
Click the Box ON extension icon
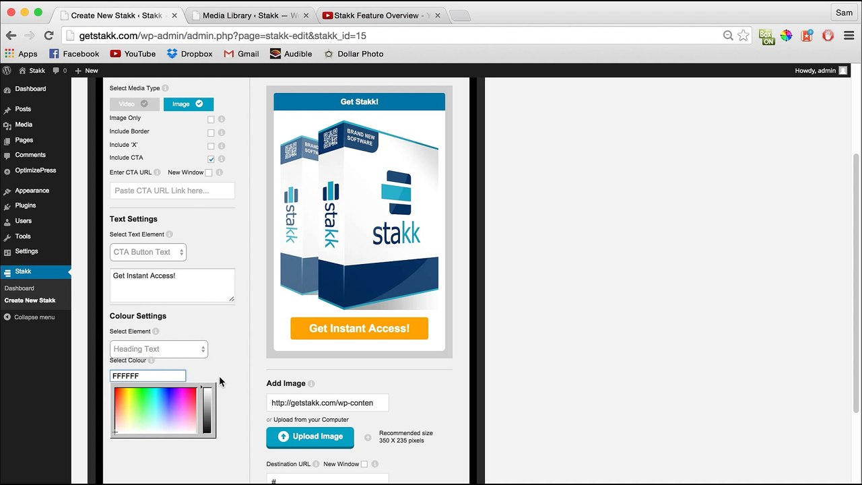tap(766, 36)
